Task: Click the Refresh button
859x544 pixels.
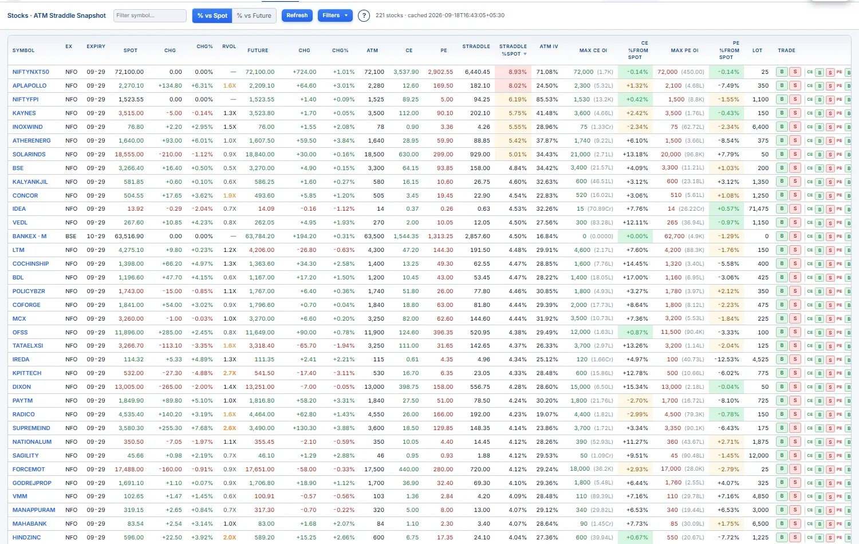Action: (x=297, y=15)
